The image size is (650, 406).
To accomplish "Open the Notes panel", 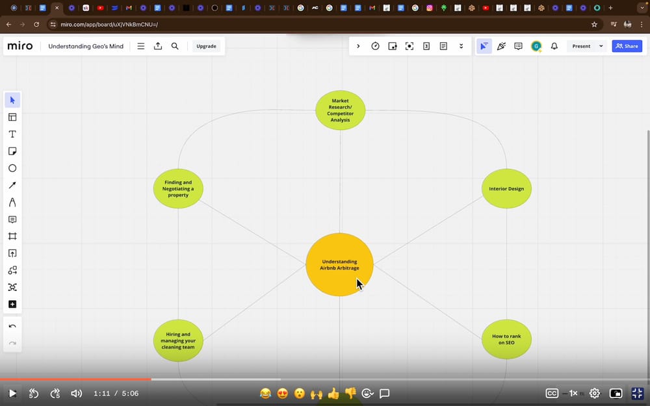I will tap(443, 46).
